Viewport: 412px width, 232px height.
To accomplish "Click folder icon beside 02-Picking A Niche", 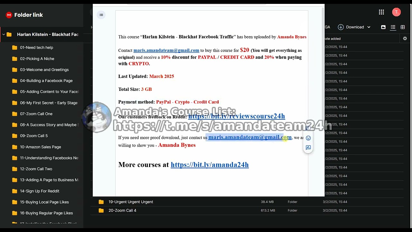I will click(x=14, y=59).
